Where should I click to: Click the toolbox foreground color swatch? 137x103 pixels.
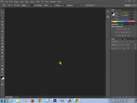[x=2, y=77]
